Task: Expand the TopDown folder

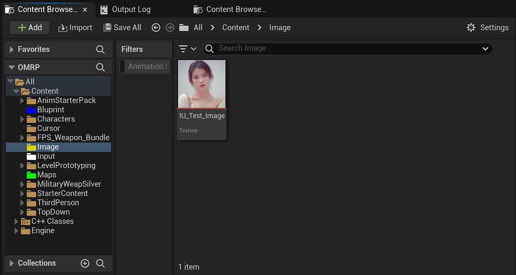Action: click(x=23, y=212)
